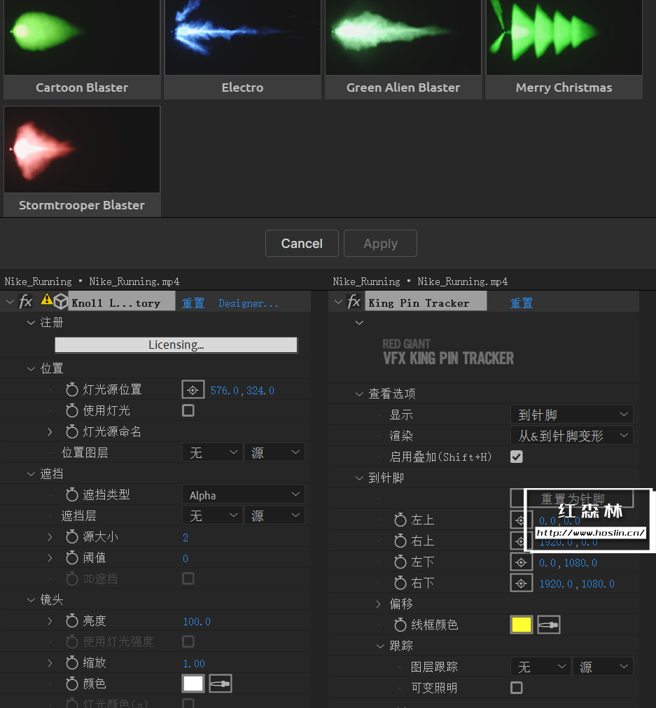This screenshot has height=708, width=656.
Task: Click 重置 for Knoll Light Factory
Action: (x=193, y=303)
